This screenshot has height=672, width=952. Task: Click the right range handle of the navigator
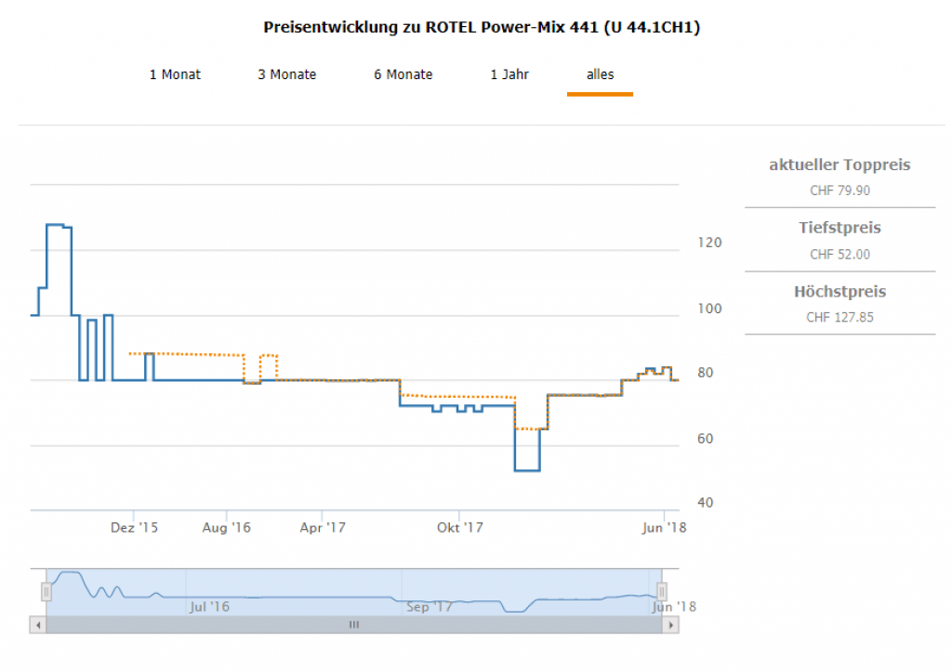pyautogui.click(x=662, y=591)
